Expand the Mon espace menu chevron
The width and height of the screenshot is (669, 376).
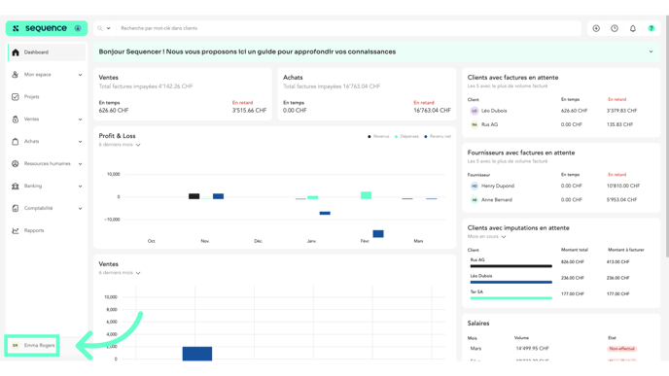80,75
